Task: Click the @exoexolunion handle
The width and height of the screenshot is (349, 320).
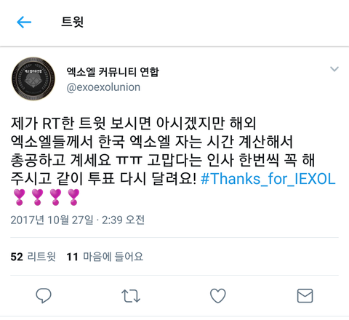Action: tap(103, 87)
